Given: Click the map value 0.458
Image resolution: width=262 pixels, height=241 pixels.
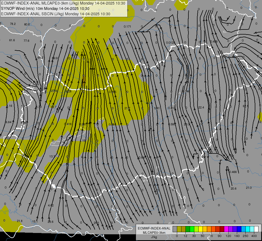Looking at the screenshot, I should [x=214, y=42].
